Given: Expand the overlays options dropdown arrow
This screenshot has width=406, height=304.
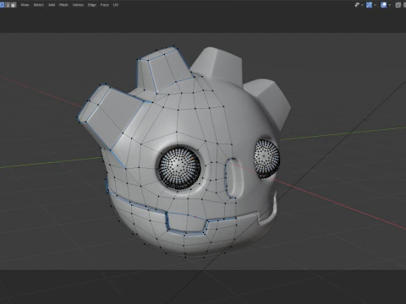Looking at the screenshot, I should pos(390,5).
